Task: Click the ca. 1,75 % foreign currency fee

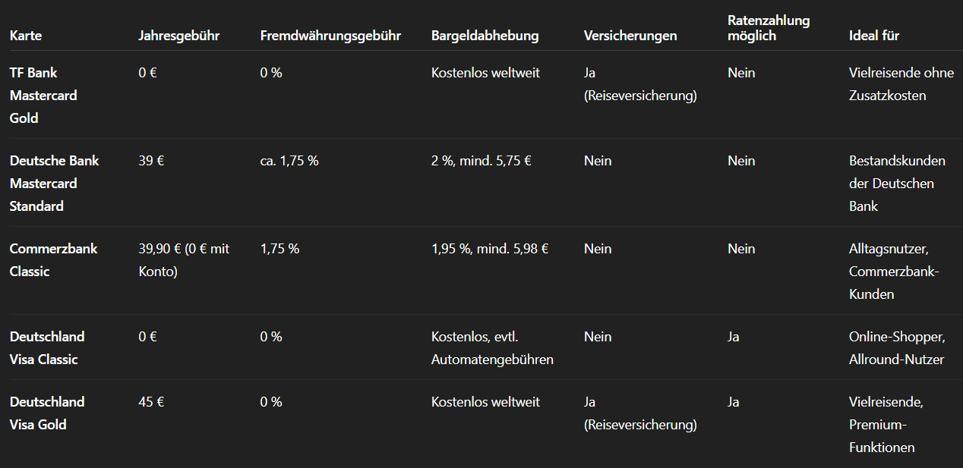Action: (x=289, y=161)
